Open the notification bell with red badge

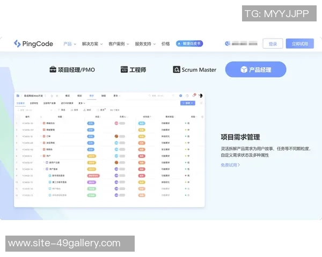point(194,95)
